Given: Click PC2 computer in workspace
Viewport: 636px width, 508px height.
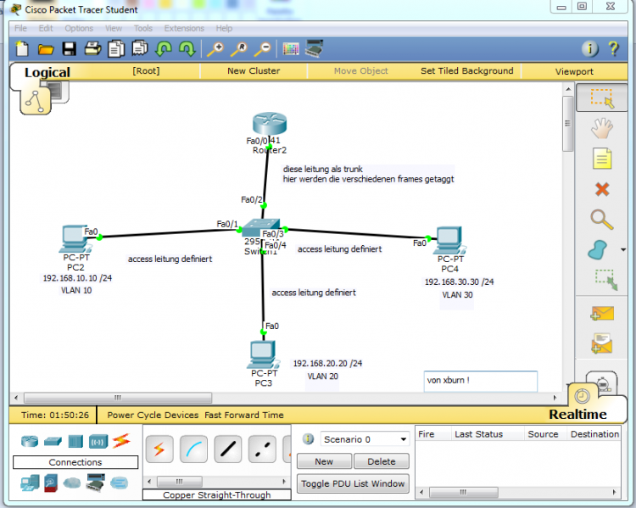Looking at the screenshot, I should (x=75, y=238).
